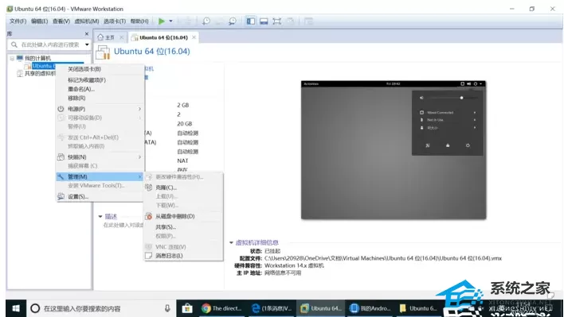Expand the 电源(P) submenu

click(x=100, y=109)
